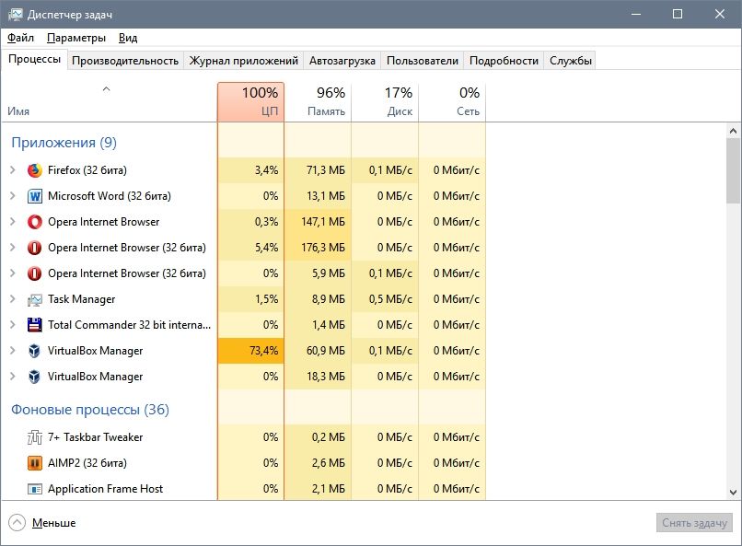The image size is (742, 546).
Task: Expand the VirtualBox Manager 73,4% entry
Action: (12, 351)
